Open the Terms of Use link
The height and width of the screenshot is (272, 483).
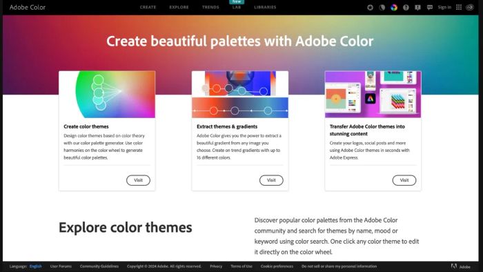click(x=241, y=266)
